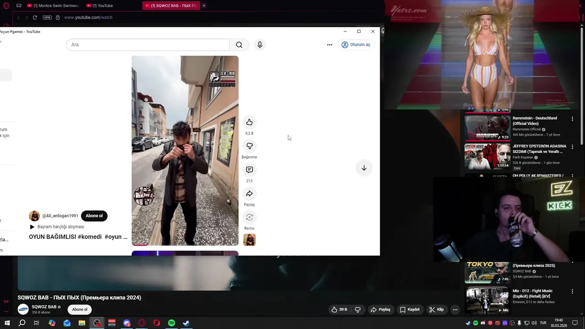Subscribe to @Ali_erdogan1991 with Abone ol
Screen dimensions: 585x329
[94, 216]
